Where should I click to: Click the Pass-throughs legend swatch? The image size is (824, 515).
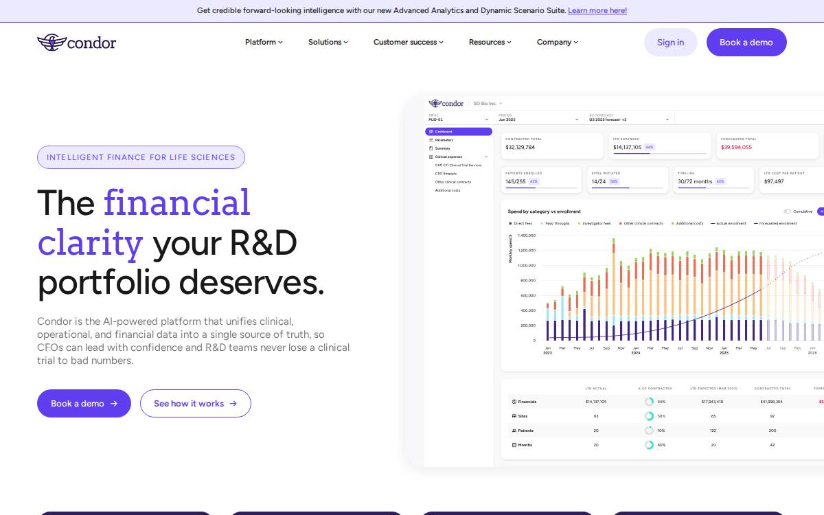pyautogui.click(x=542, y=223)
